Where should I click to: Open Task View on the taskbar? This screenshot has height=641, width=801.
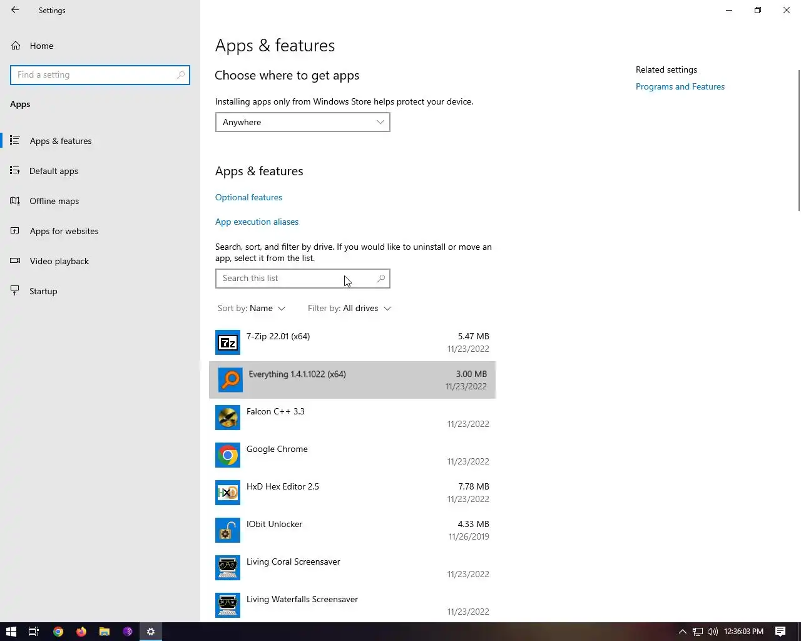(34, 632)
